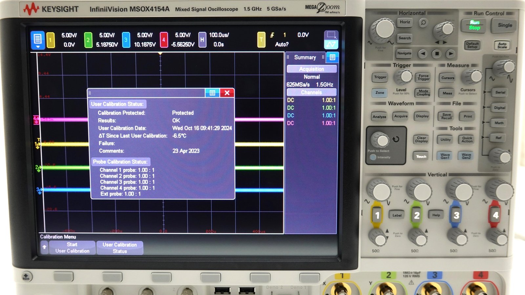Image resolution: width=525 pixels, height=295 pixels.
Task: Push the Meas button
Action: coord(447,93)
